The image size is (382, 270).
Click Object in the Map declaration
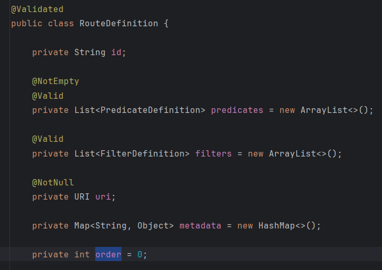(x=153, y=226)
